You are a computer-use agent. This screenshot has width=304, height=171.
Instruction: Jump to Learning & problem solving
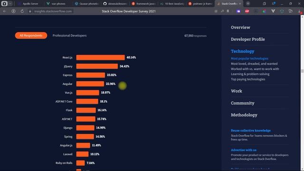click(x=250, y=74)
